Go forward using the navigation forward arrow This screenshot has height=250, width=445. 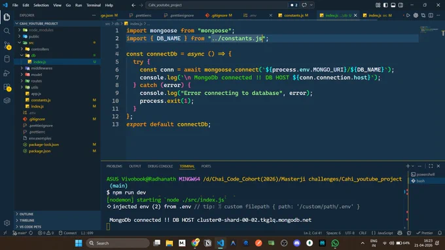tap(141, 5)
